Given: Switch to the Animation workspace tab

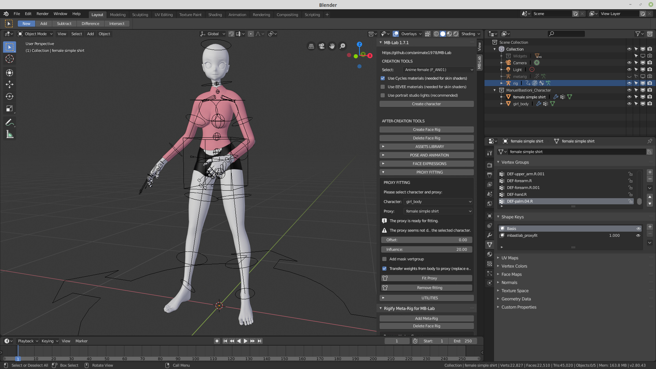Looking at the screenshot, I should tap(237, 15).
